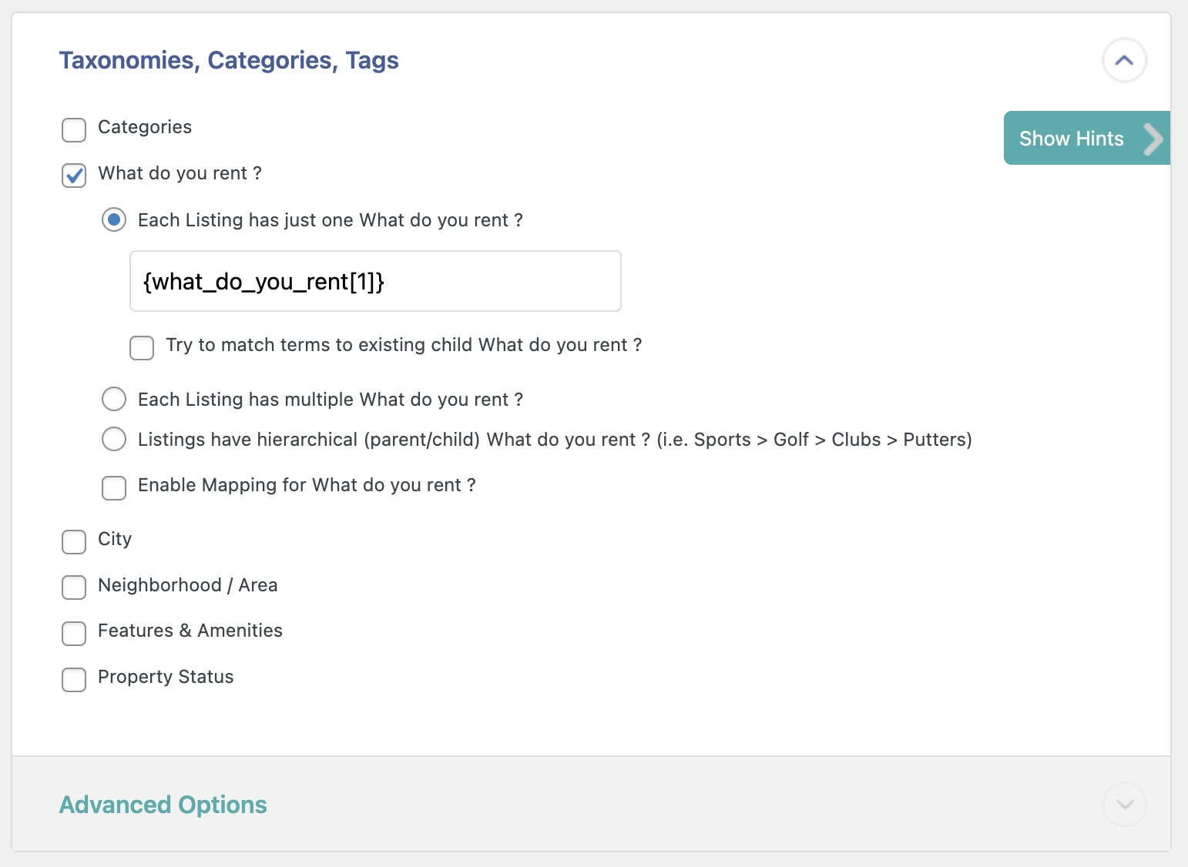Open the Show Hints panel
The image size is (1188, 867).
[x=1071, y=139]
